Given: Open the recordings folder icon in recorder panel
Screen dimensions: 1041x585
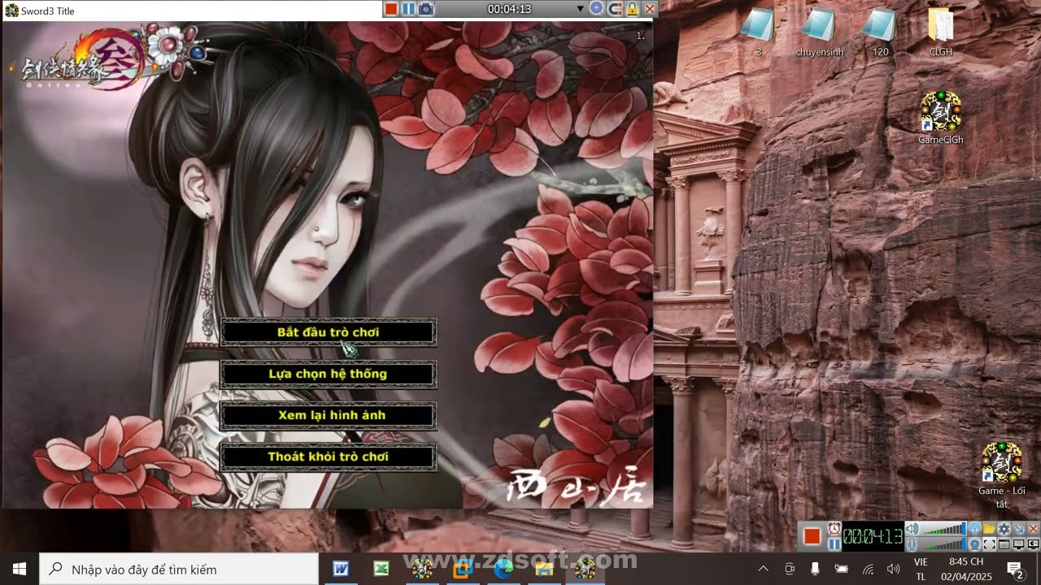Looking at the screenshot, I should [989, 528].
